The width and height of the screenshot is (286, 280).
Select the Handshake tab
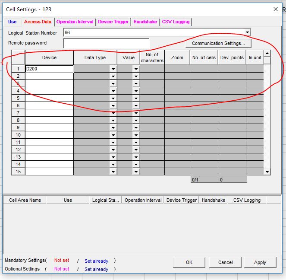click(x=145, y=22)
